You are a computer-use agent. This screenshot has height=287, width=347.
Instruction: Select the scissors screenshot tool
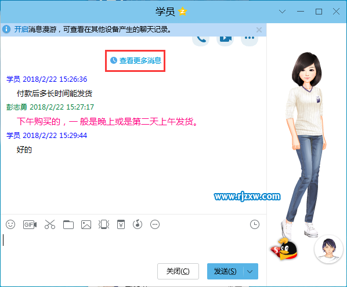[x=50, y=224]
